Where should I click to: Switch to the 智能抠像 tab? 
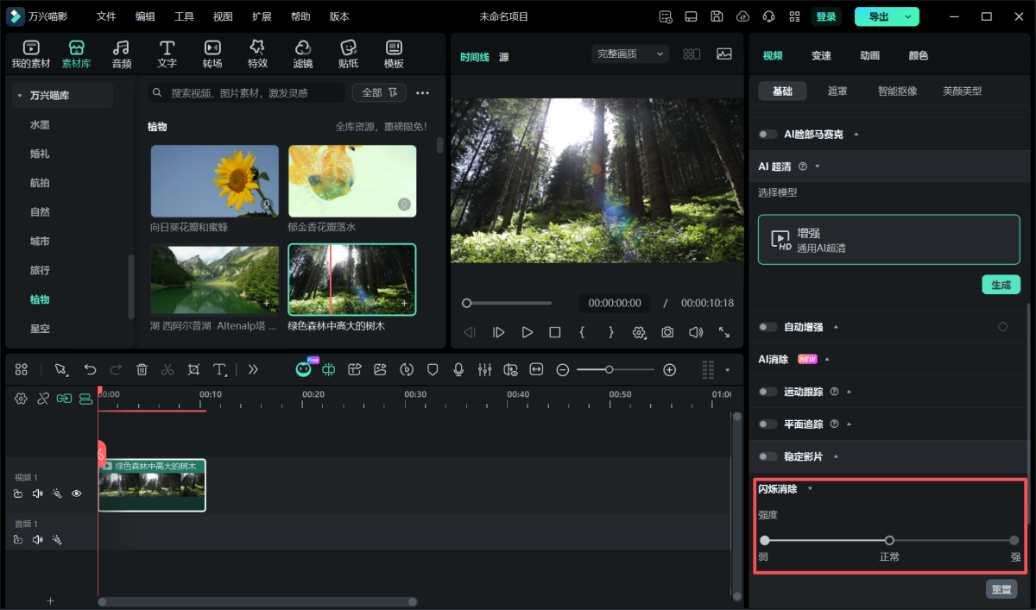897,91
